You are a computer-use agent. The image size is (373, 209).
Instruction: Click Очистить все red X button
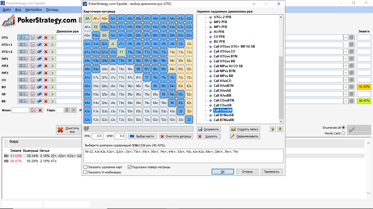coord(69,130)
